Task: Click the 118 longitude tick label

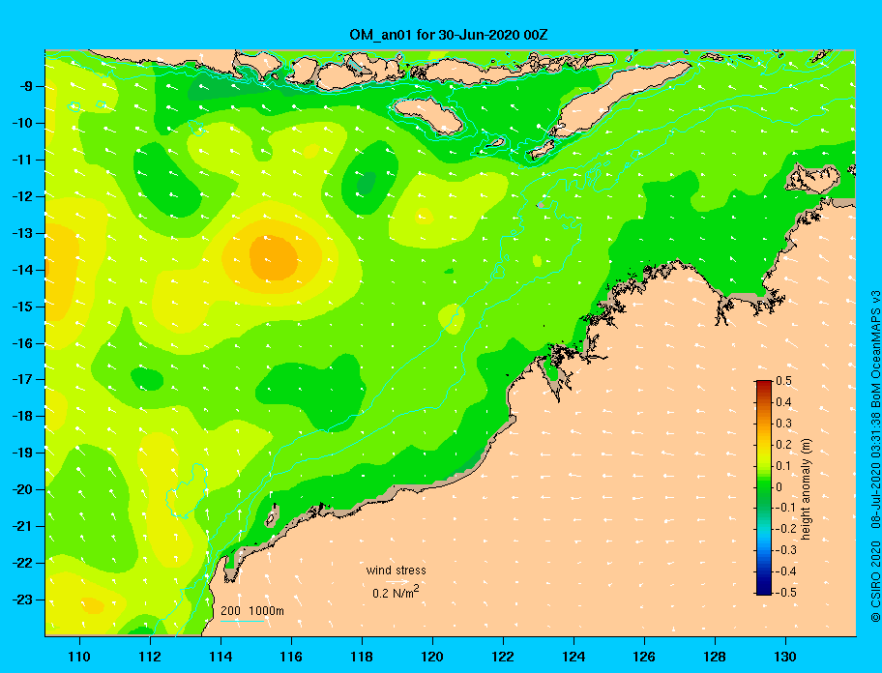Action: click(x=362, y=657)
